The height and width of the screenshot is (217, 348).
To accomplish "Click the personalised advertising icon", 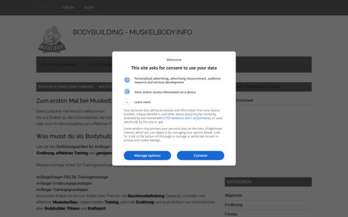I will 127,80.
